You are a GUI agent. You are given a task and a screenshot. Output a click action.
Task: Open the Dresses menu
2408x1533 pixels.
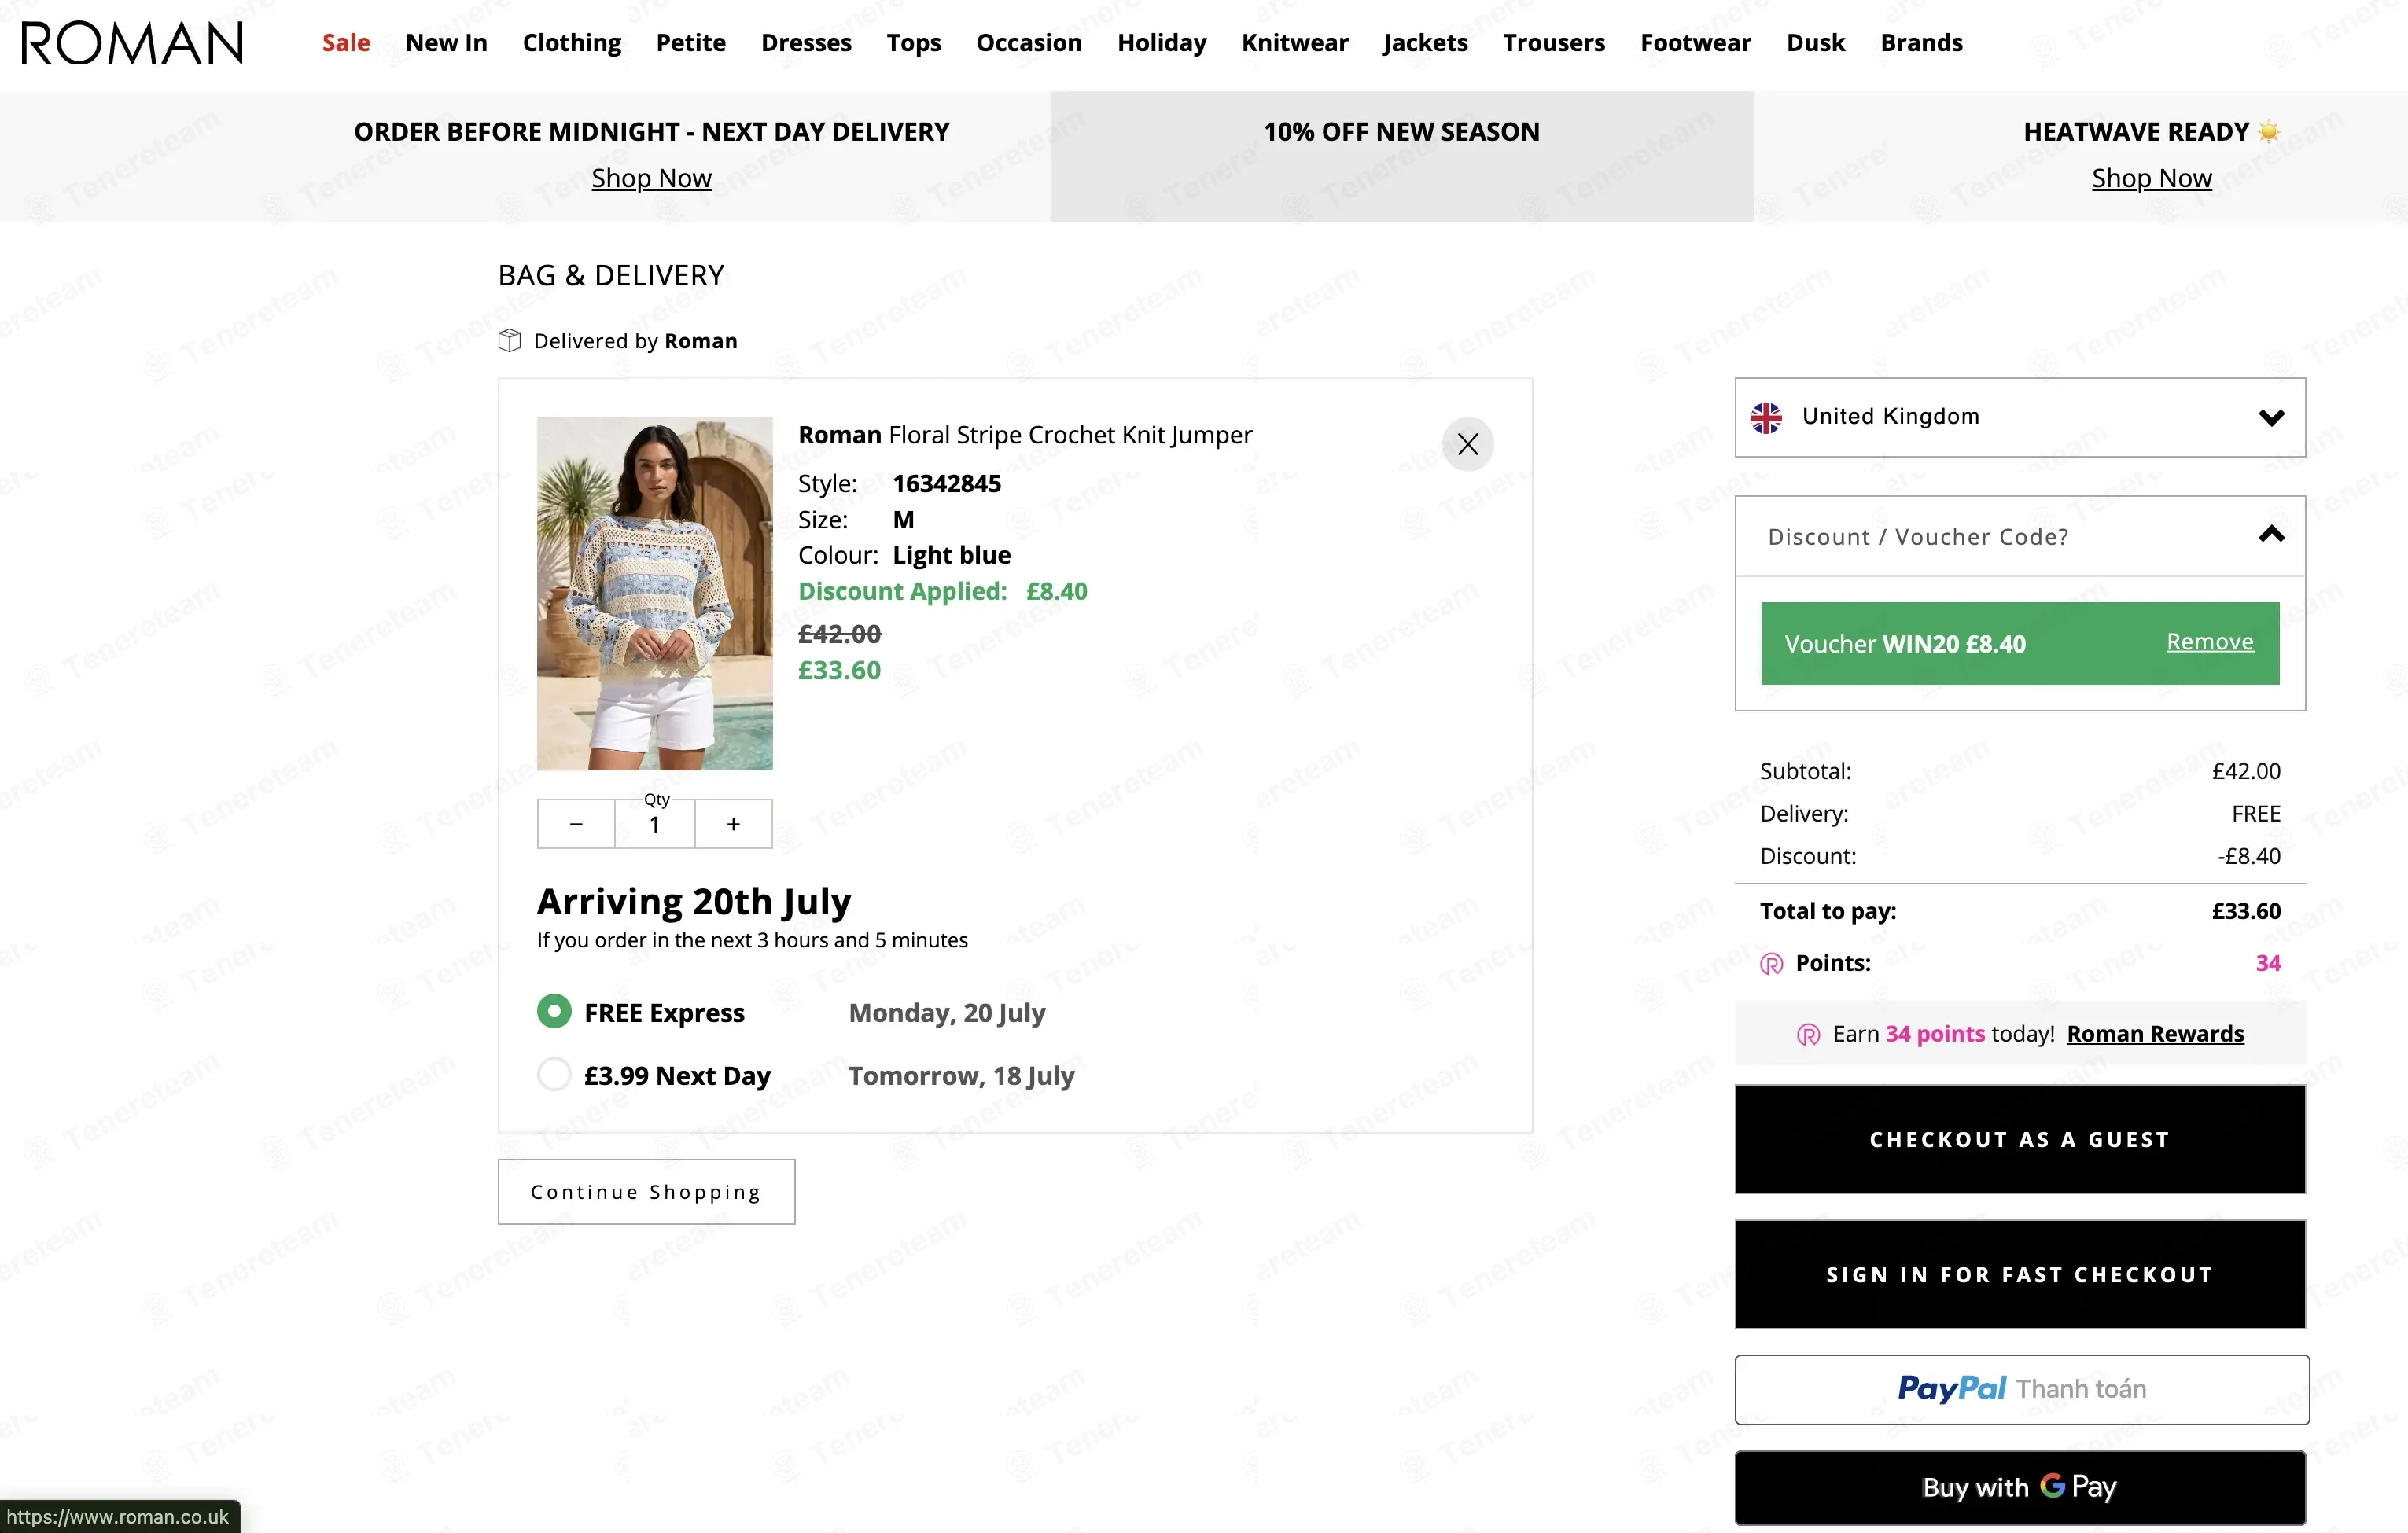tap(806, 43)
